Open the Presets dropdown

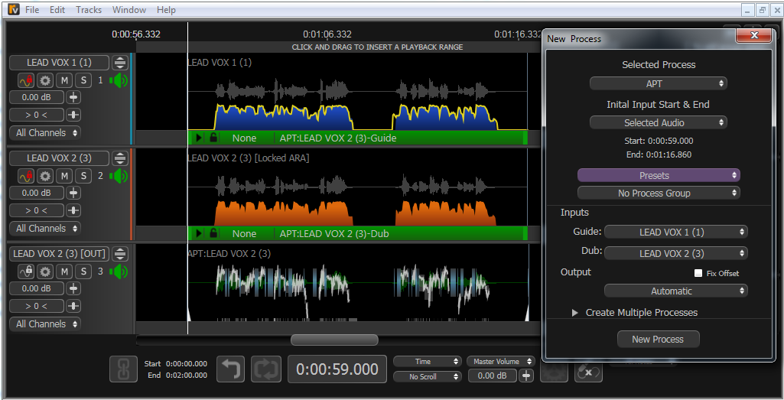tap(658, 175)
